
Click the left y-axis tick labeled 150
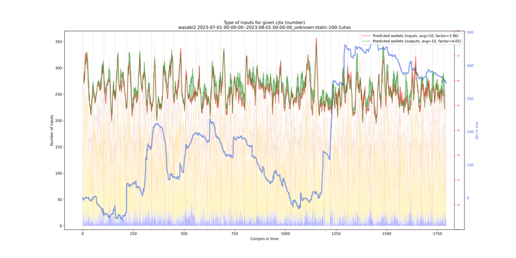(59, 147)
